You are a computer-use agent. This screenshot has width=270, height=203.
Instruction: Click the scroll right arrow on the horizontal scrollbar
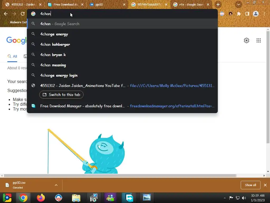[x=264, y=176]
